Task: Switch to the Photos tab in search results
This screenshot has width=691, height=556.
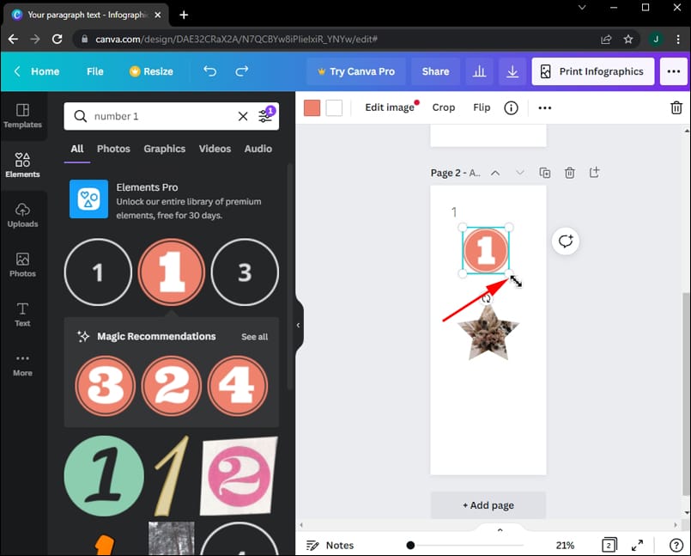Action: click(113, 149)
